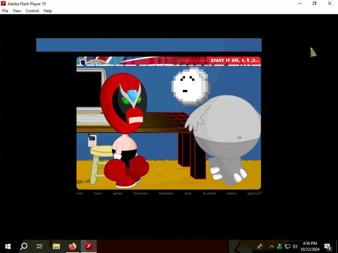Open network status tray icon
Screen dimensions: 338x253
point(287,246)
